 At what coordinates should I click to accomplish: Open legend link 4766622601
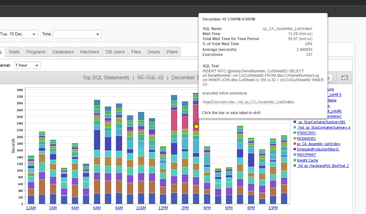(x=306, y=133)
